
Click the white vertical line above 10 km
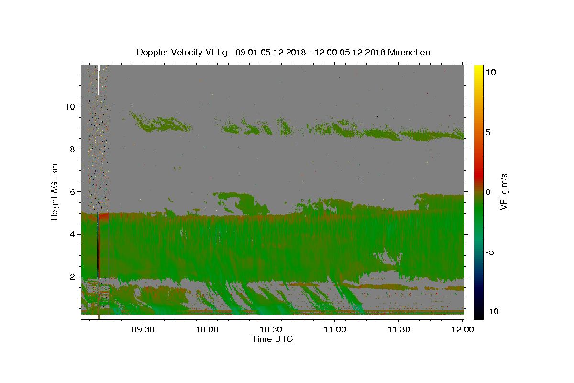click(x=98, y=83)
